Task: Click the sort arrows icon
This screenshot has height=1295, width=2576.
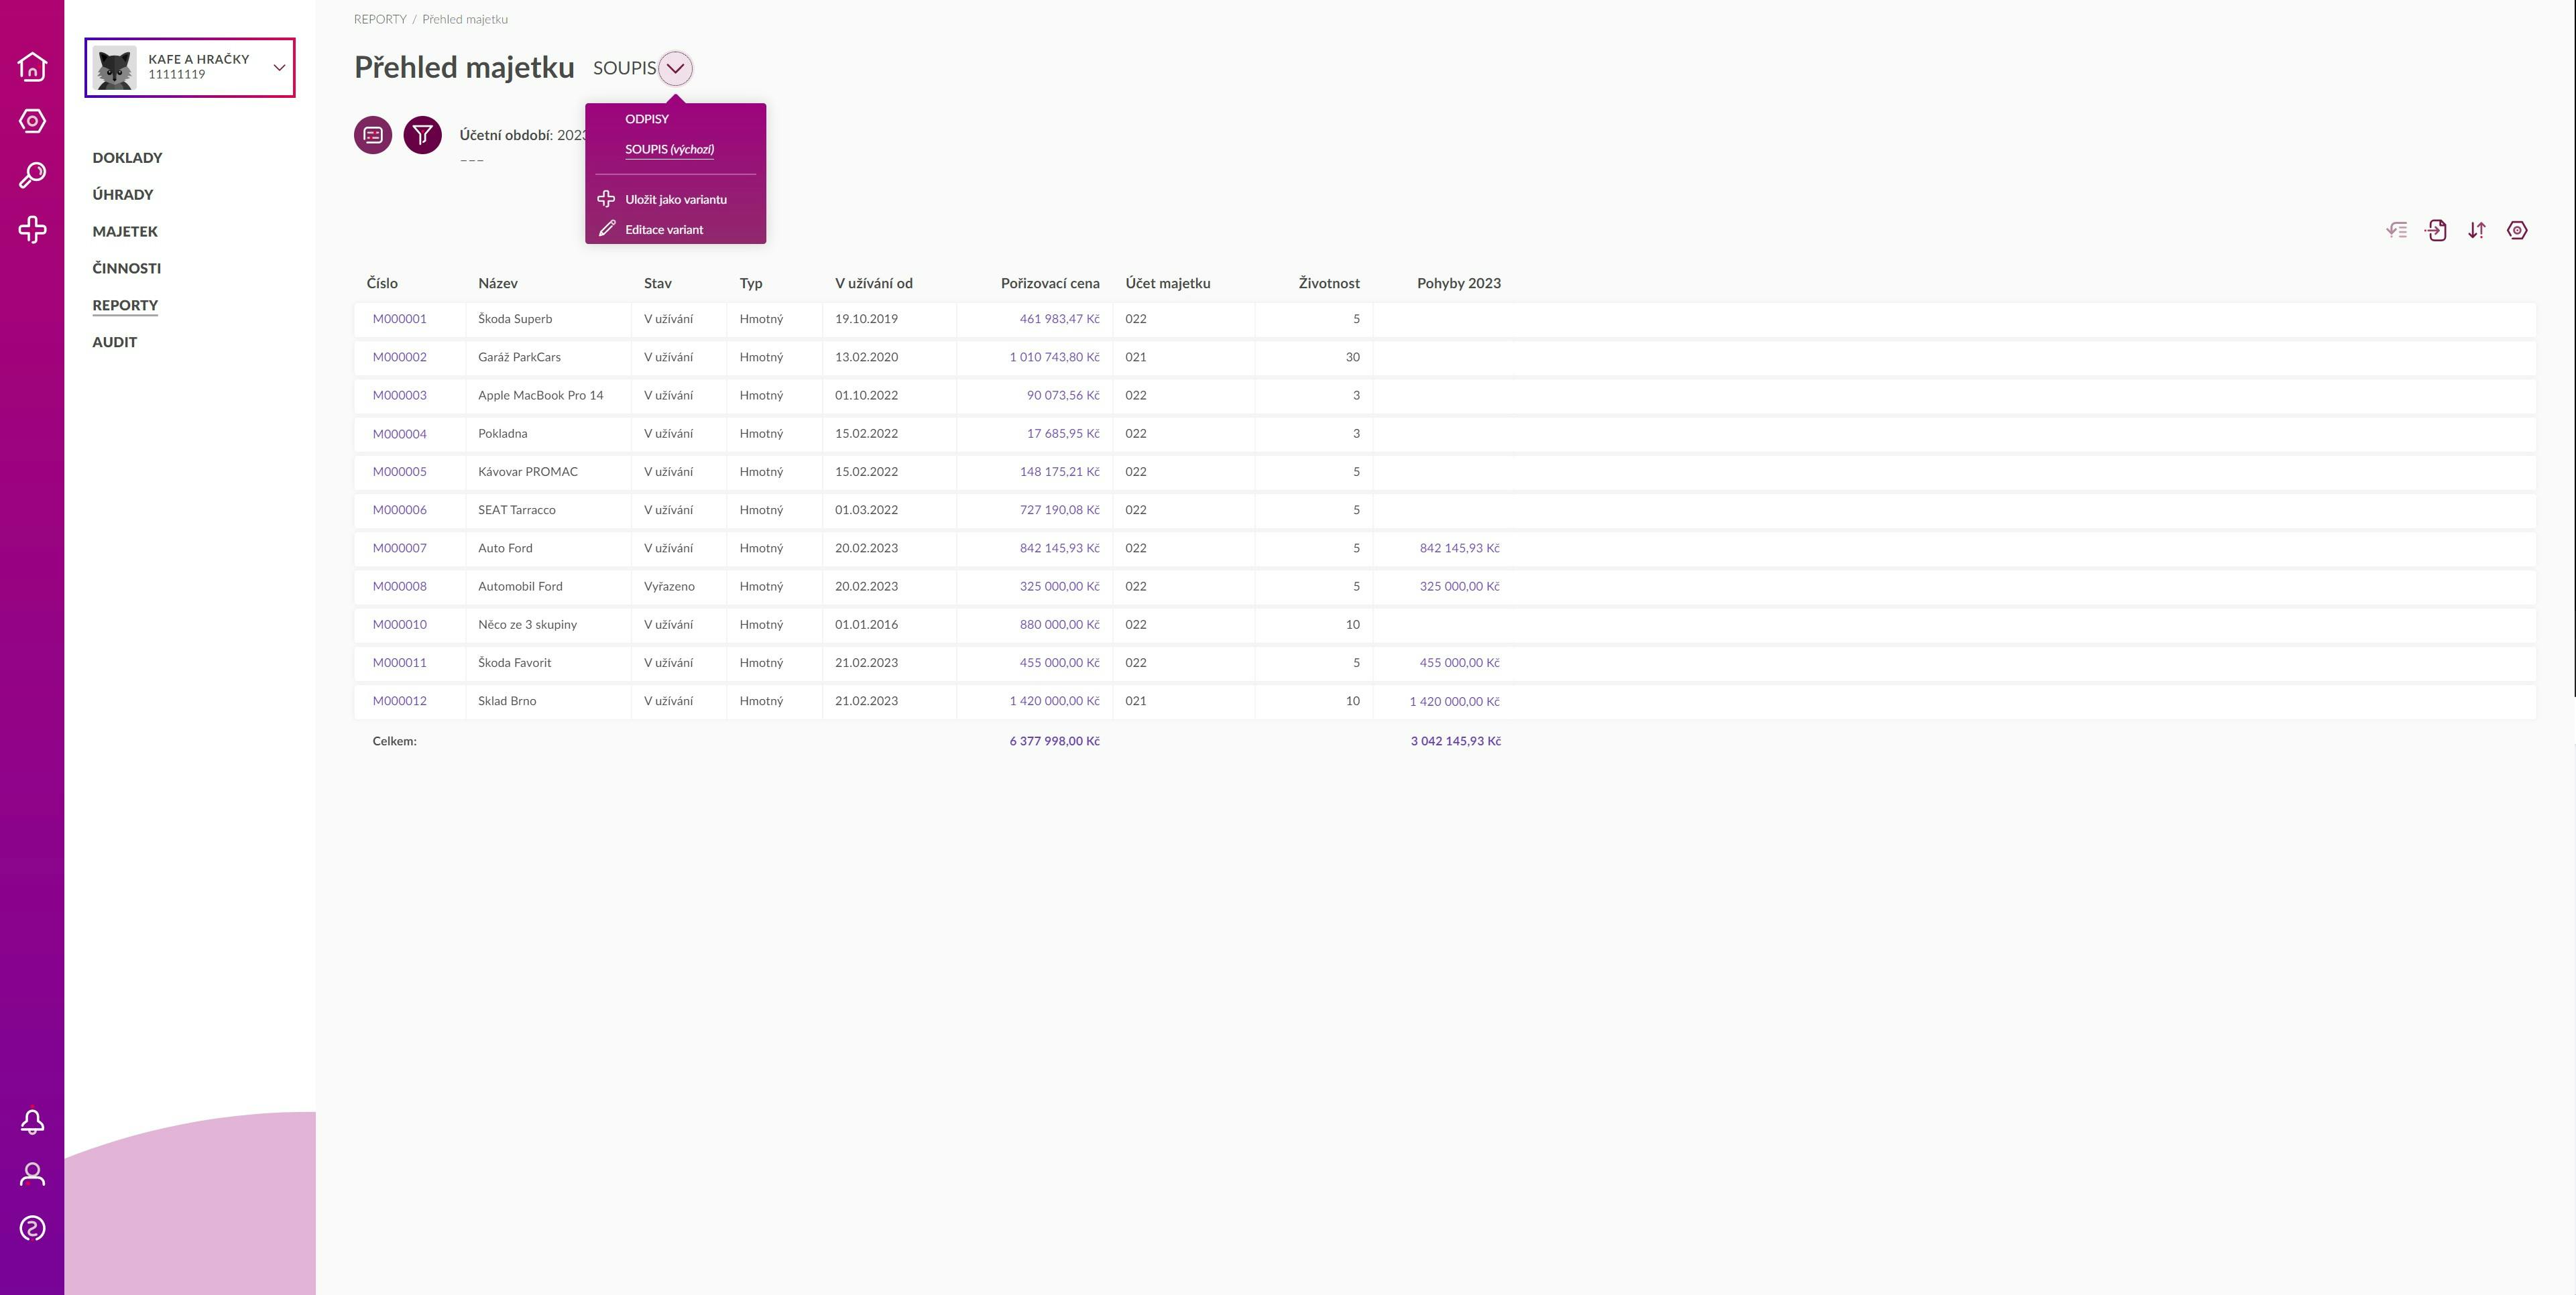Action: pos(2476,230)
